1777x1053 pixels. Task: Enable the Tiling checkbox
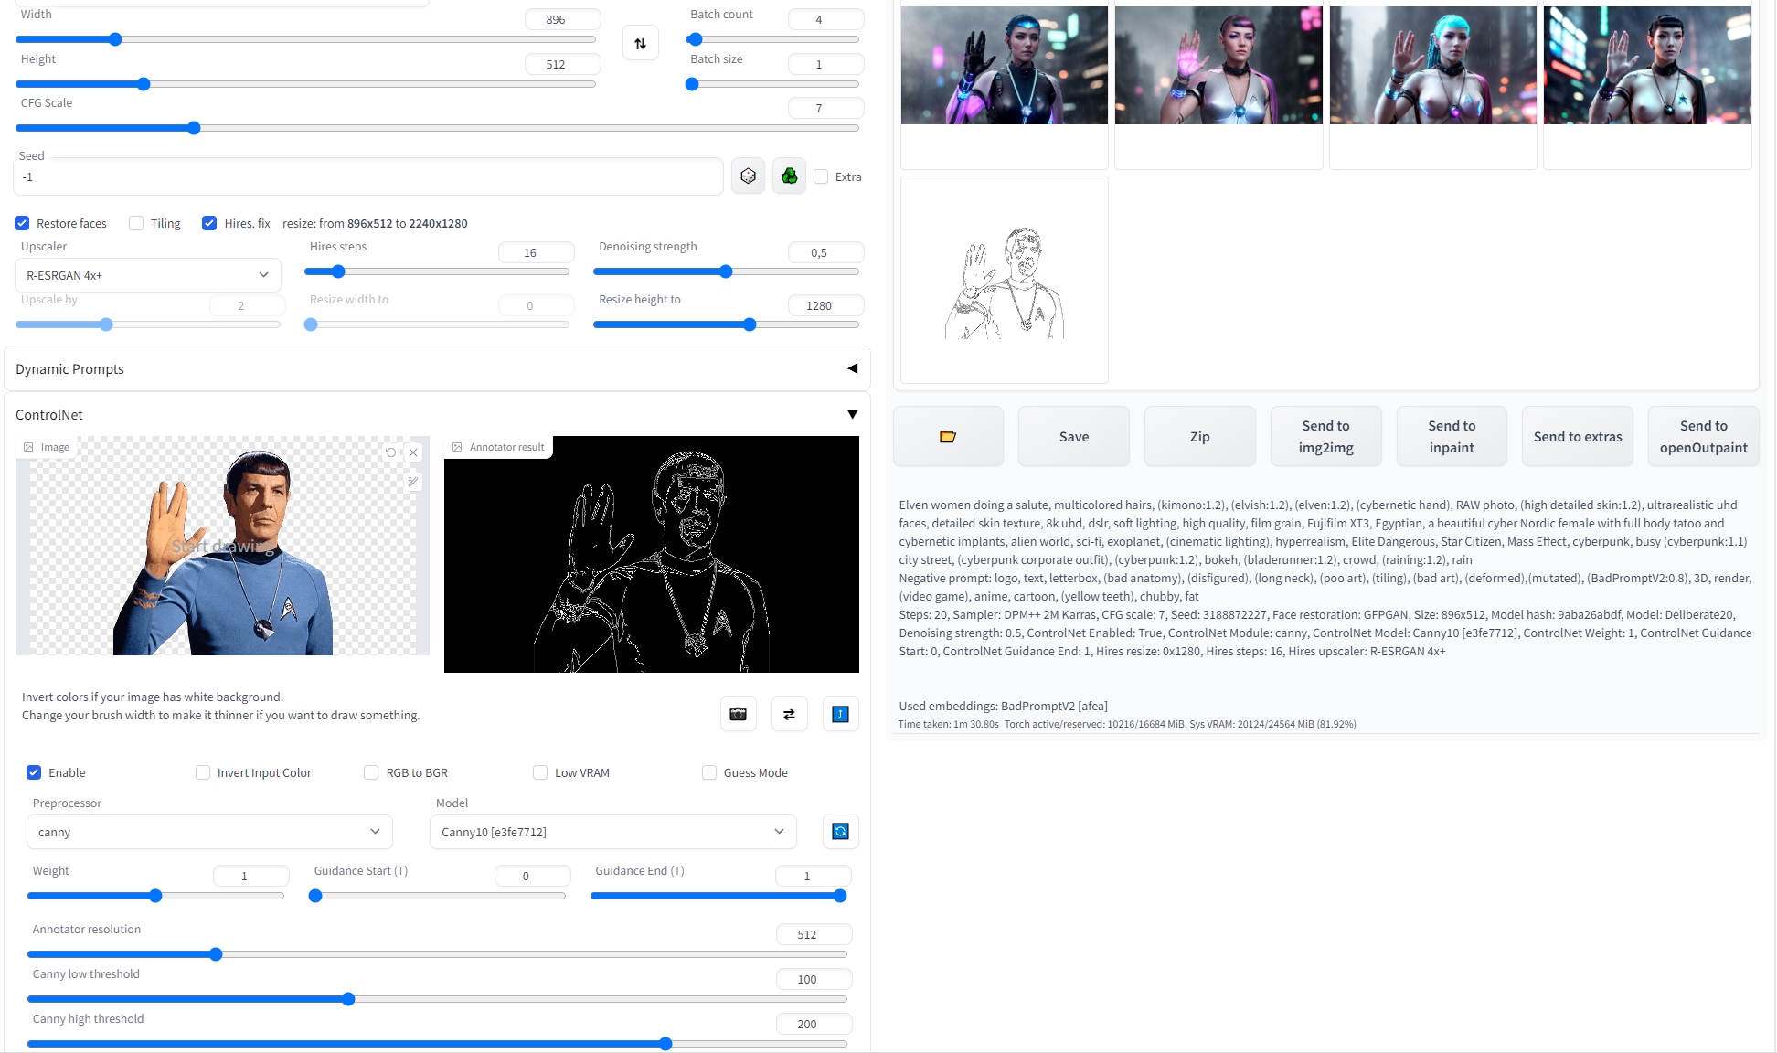point(136,224)
